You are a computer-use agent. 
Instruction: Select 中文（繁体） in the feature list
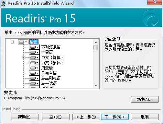52,63
